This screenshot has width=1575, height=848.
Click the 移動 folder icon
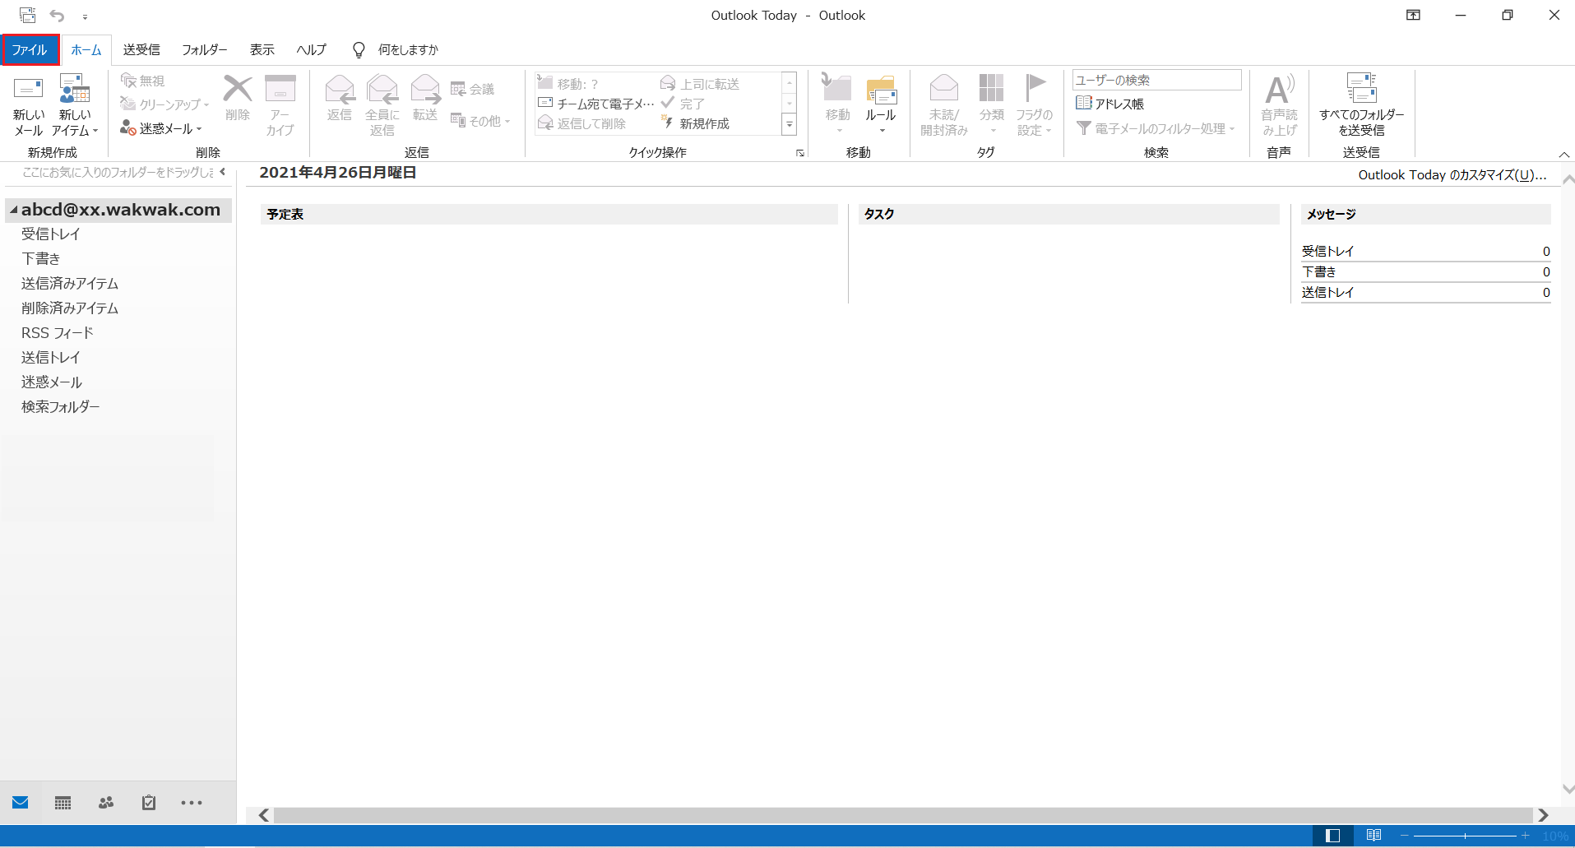[x=837, y=88]
